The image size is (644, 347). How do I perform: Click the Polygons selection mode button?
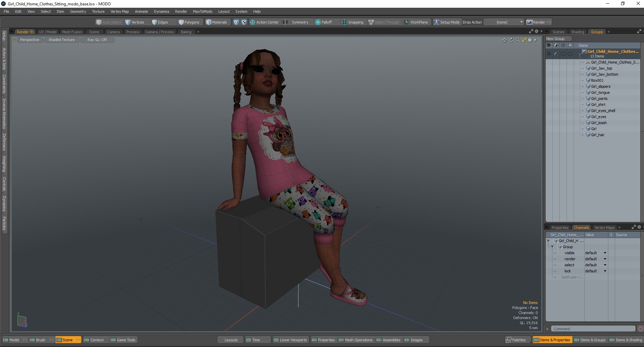click(189, 22)
